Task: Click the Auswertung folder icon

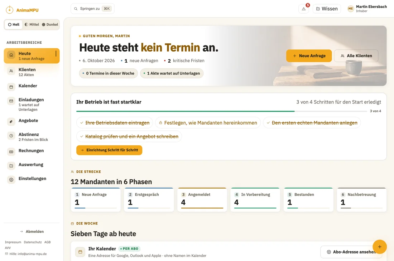Action: pos(11,166)
